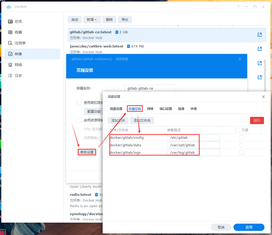This screenshot has height=235, width=272.
Task: Close the 高级设置 dialog
Action: click(263, 97)
